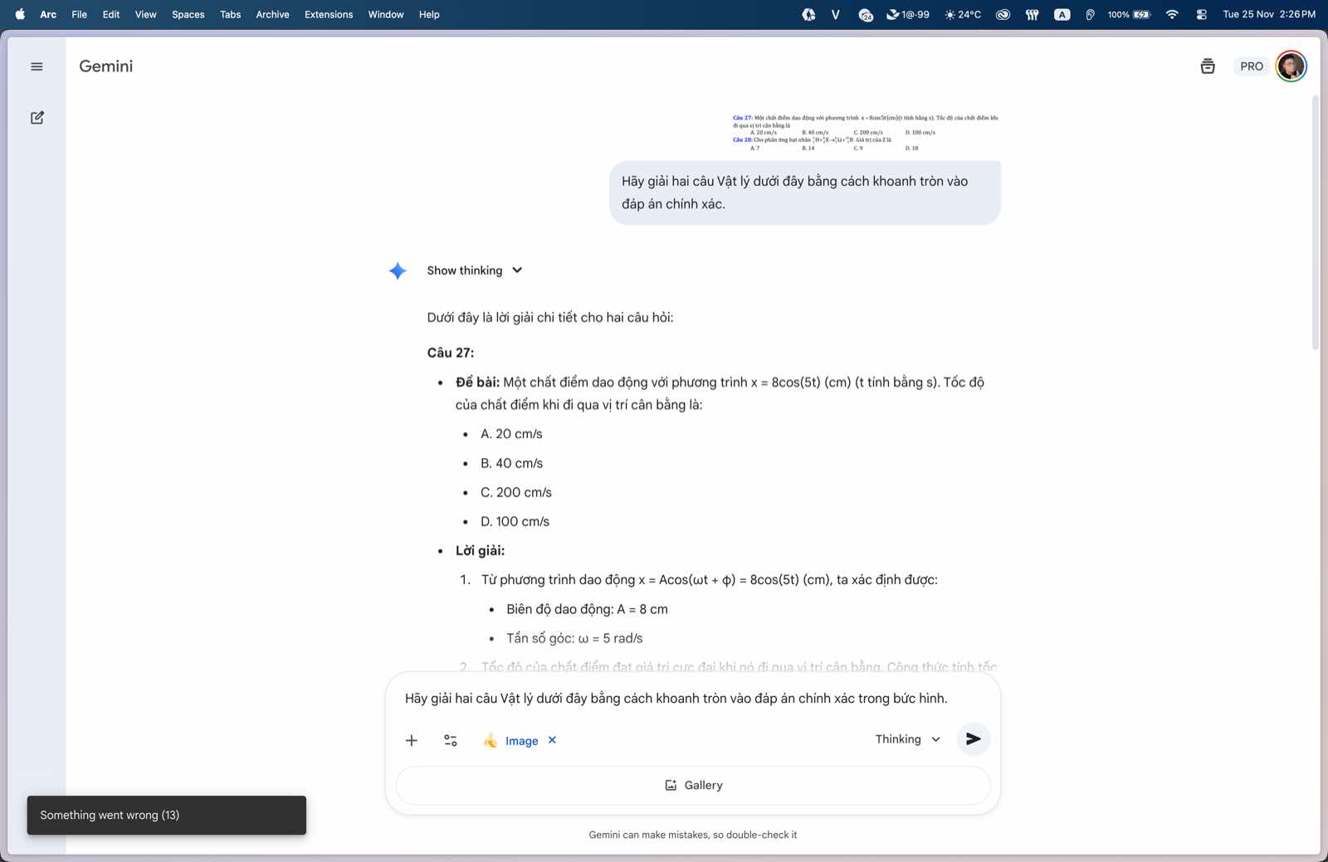Click the Gemini blue sparkle icon
Screen dimensions: 1328x862
398,271
